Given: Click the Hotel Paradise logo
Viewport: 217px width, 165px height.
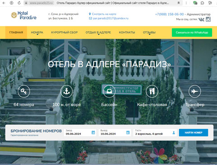Looking at the screenshot, I should coord(24,15).
